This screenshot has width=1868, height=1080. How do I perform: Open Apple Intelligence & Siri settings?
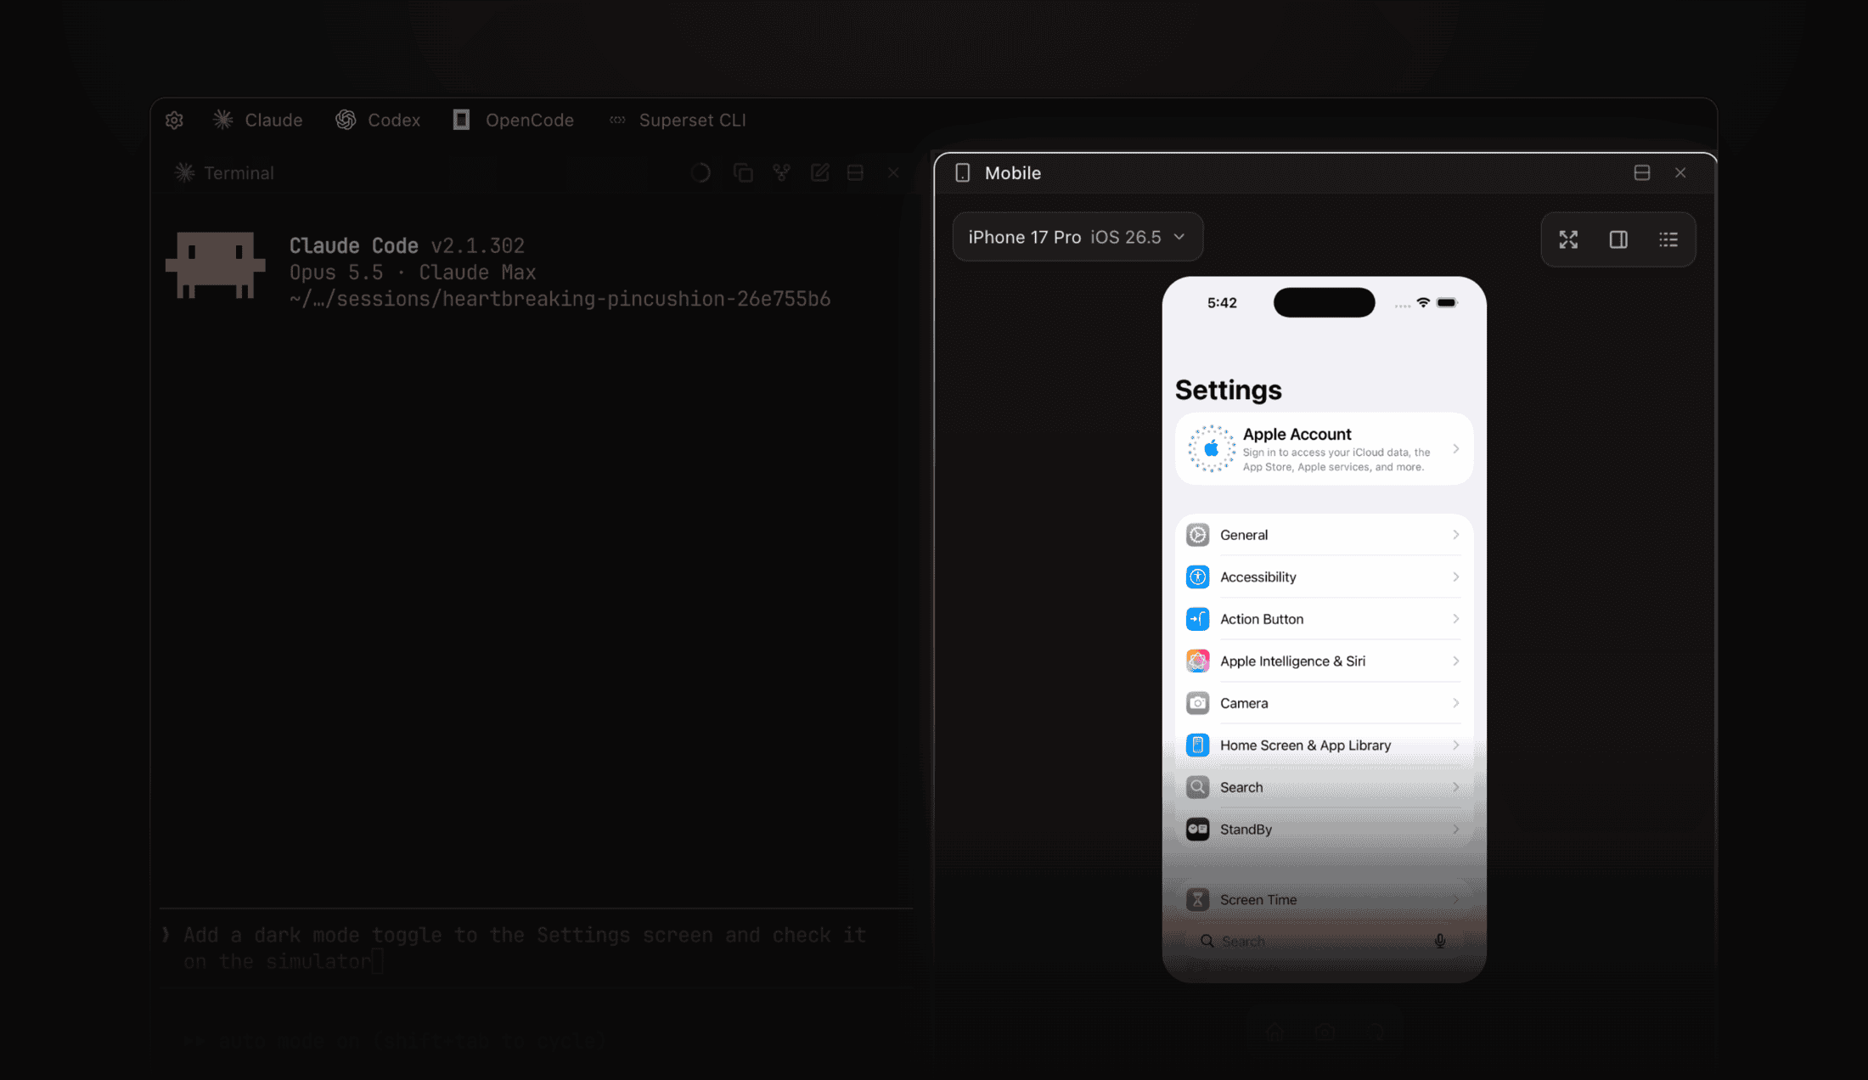1324,661
